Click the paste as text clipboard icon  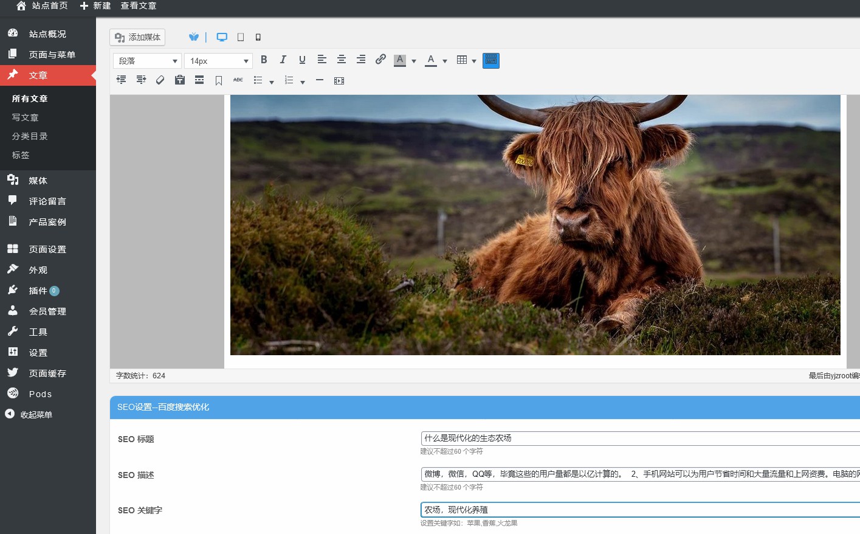[x=180, y=80]
